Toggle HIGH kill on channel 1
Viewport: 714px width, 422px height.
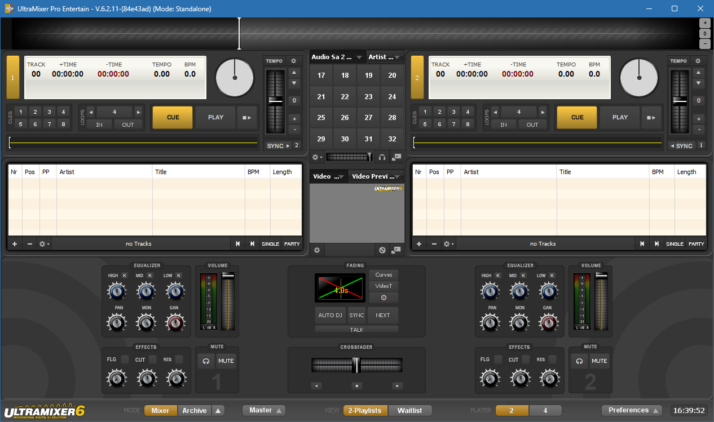124,276
